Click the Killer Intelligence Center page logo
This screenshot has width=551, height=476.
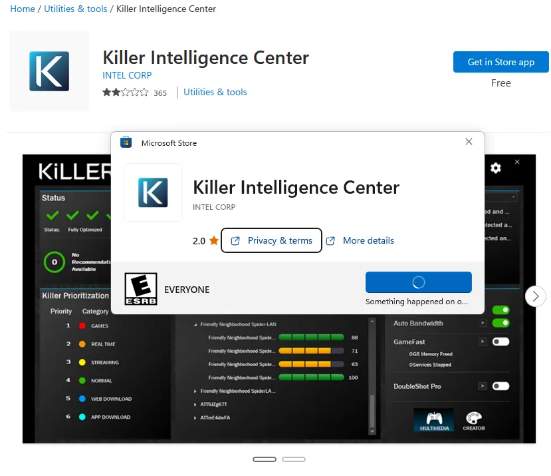point(49,71)
